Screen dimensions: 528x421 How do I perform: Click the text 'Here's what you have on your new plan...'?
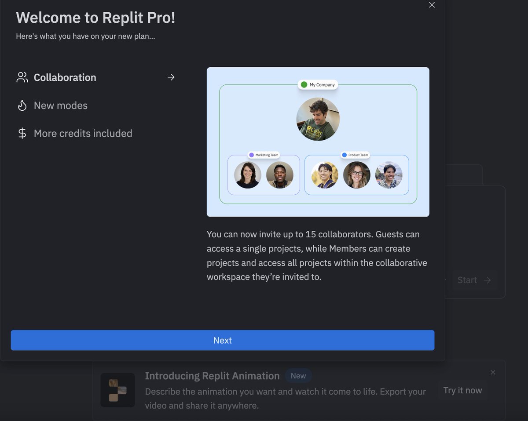click(85, 36)
